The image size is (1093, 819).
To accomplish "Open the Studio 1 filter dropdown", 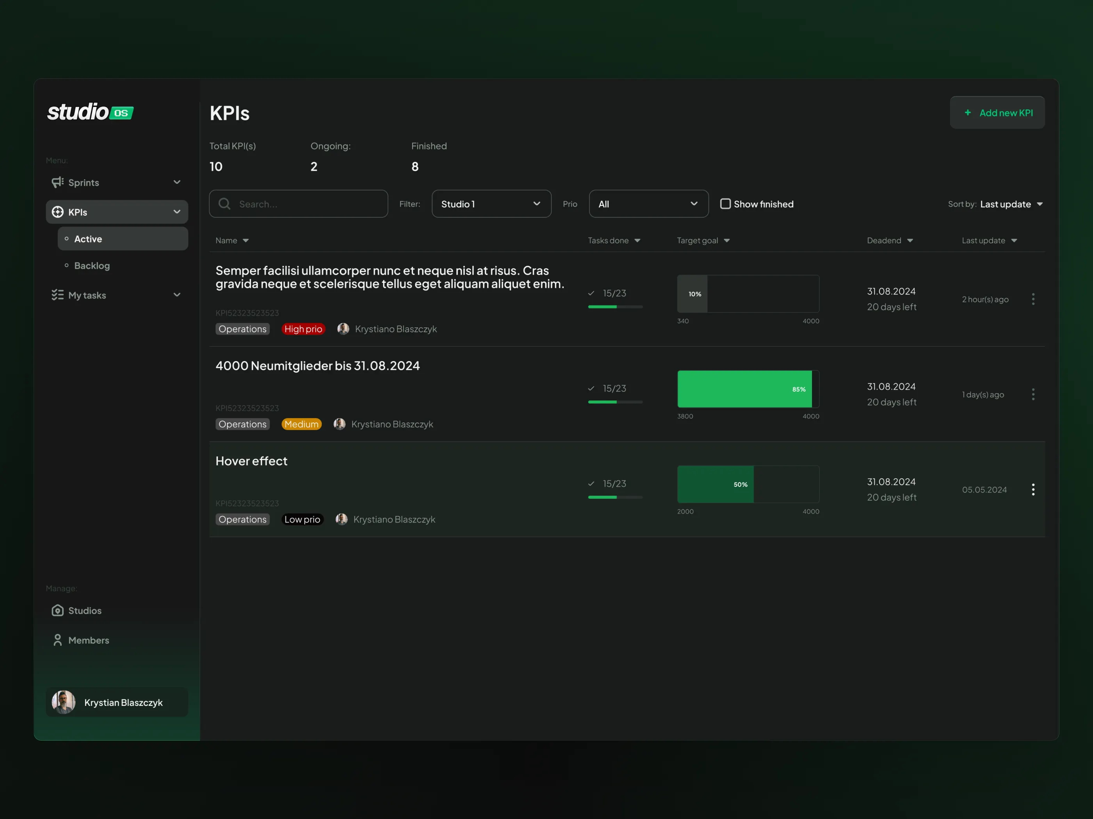I will click(x=491, y=204).
